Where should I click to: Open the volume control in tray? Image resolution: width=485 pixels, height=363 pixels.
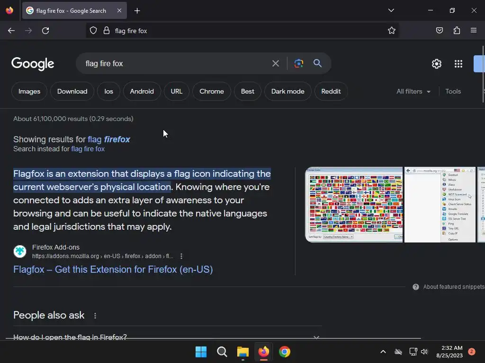point(424,352)
